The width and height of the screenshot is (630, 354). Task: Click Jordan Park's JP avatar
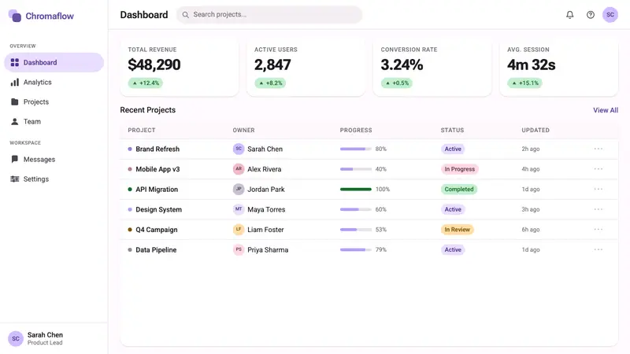(239, 189)
